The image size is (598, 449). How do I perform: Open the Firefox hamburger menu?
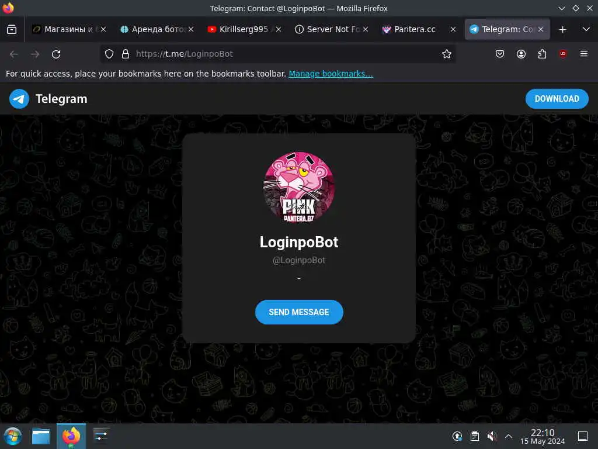point(584,54)
